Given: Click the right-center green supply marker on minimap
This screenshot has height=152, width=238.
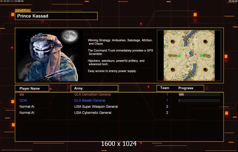Looking at the screenshot, I should (x=201, y=55).
